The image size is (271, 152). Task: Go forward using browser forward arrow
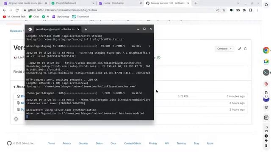[x=11, y=10]
